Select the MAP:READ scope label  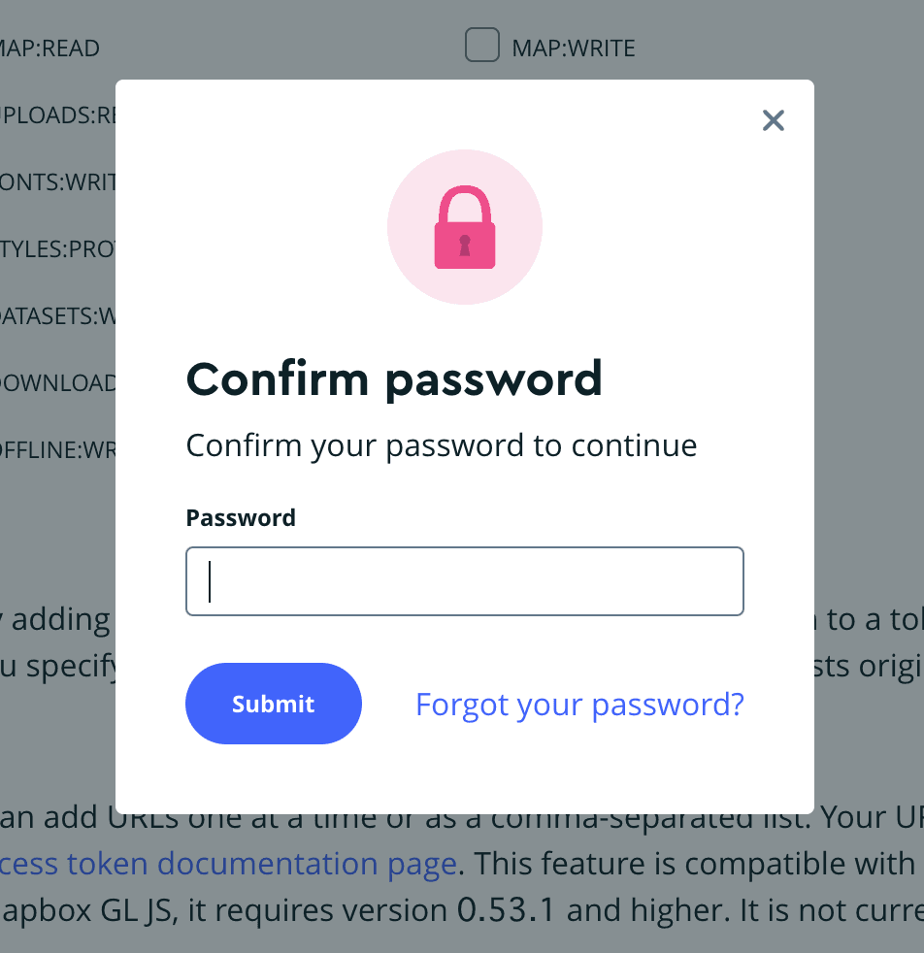49,48
